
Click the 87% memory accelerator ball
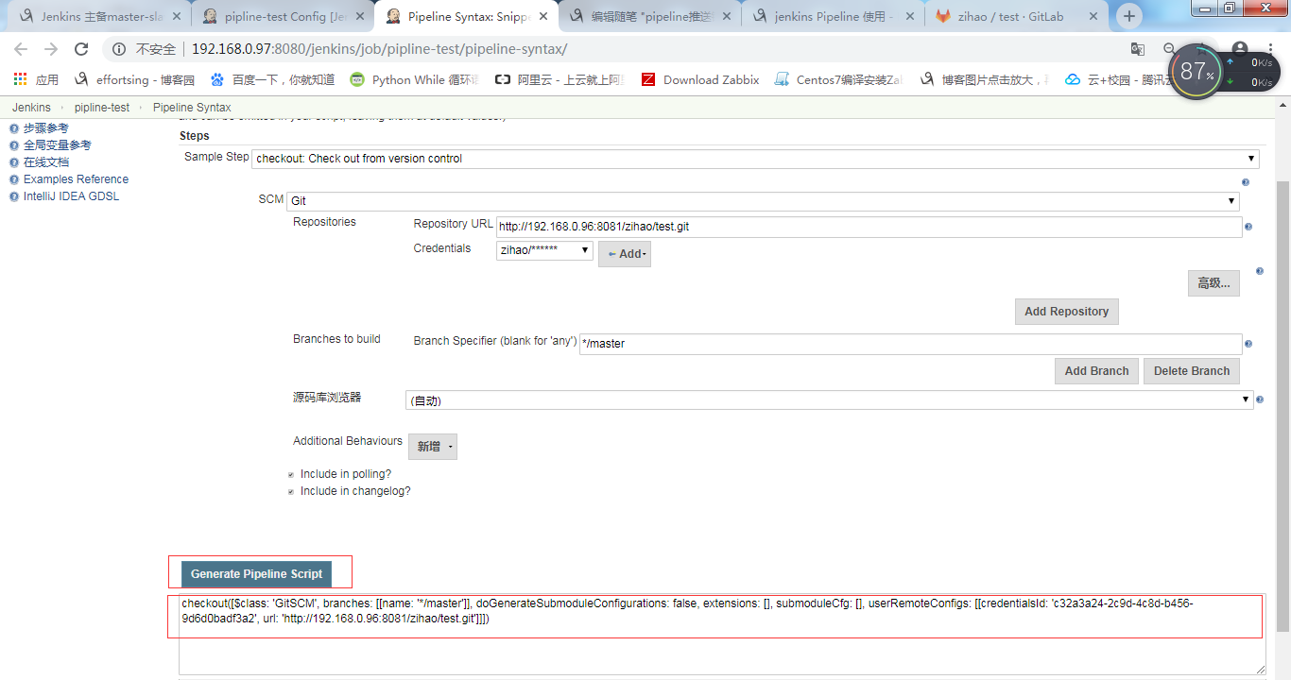1197,71
